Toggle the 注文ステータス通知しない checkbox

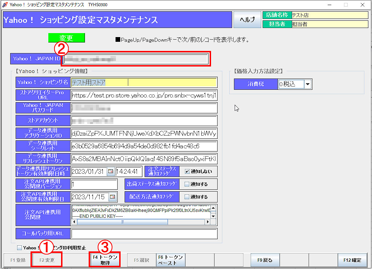187,171
